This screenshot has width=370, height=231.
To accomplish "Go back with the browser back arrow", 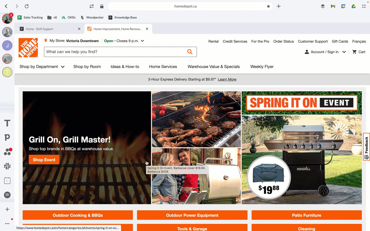I will point(6,6).
